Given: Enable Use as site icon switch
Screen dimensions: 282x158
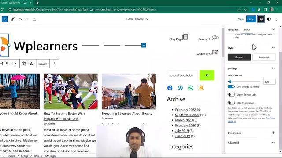Looking at the screenshot, I should (x=231, y=103).
